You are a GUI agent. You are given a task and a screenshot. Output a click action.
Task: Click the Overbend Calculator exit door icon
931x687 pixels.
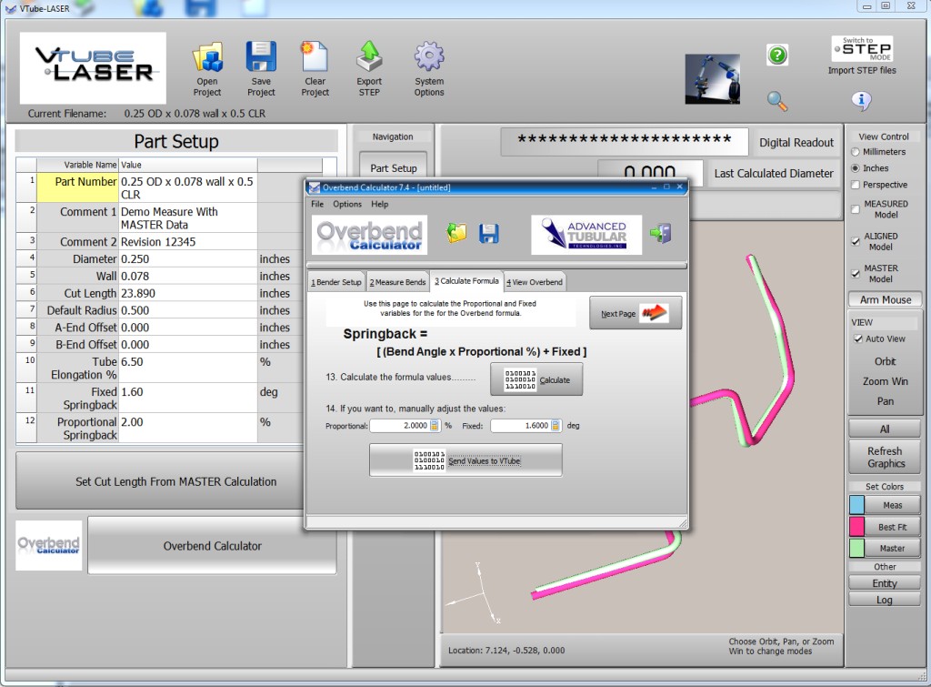(660, 234)
